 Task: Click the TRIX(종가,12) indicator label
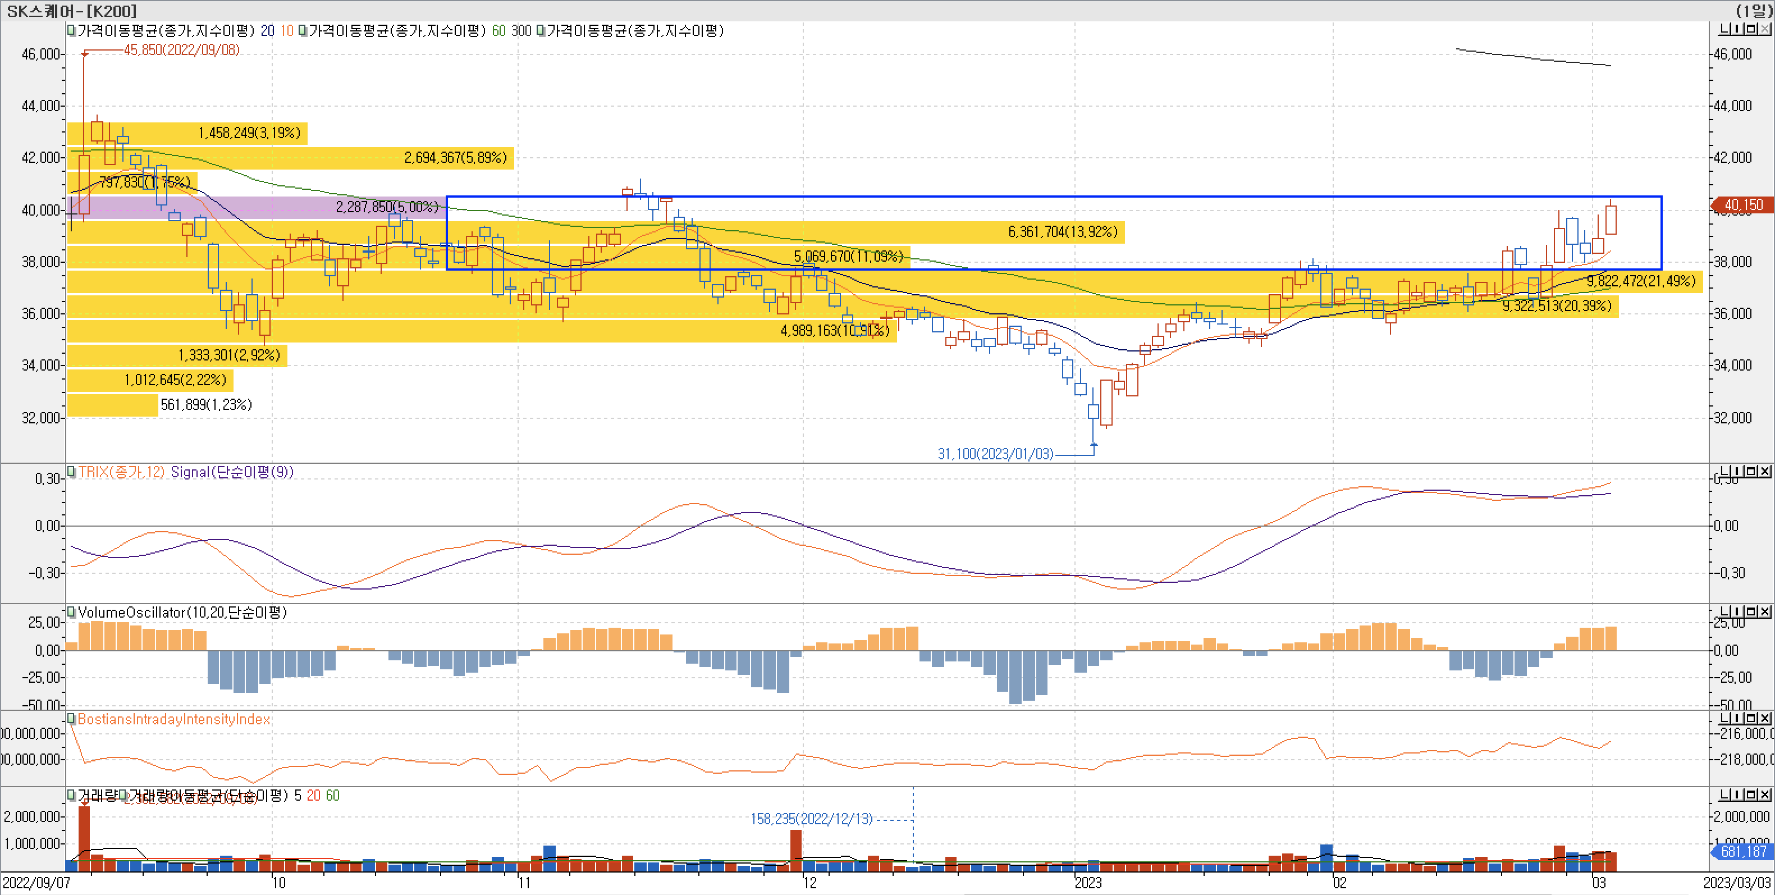(x=121, y=473)
